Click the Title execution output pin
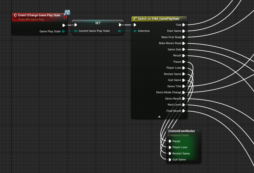 point(184,25)
